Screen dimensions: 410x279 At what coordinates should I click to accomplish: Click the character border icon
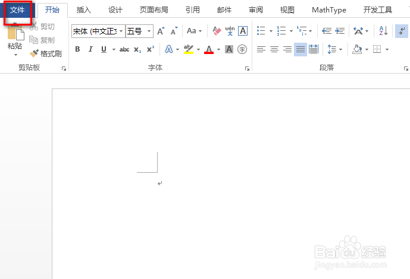(x=243, y=31)
